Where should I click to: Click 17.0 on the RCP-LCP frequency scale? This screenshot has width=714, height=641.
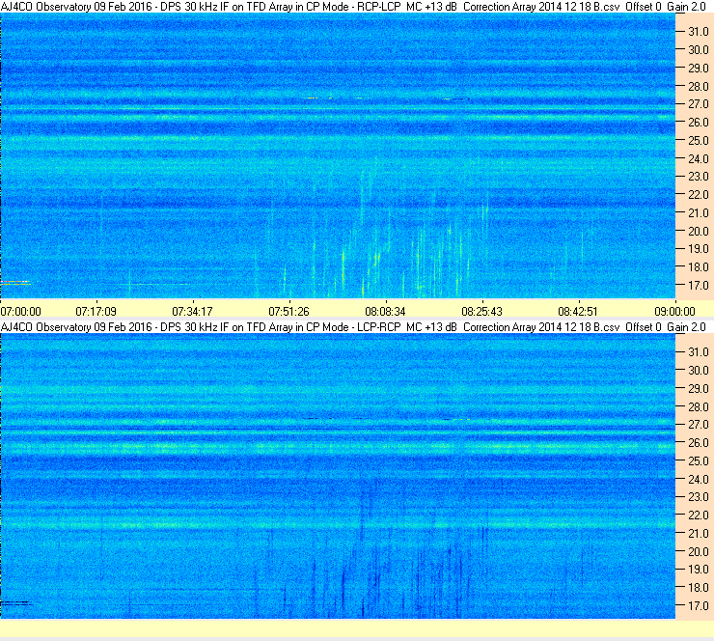click(699, 285)
